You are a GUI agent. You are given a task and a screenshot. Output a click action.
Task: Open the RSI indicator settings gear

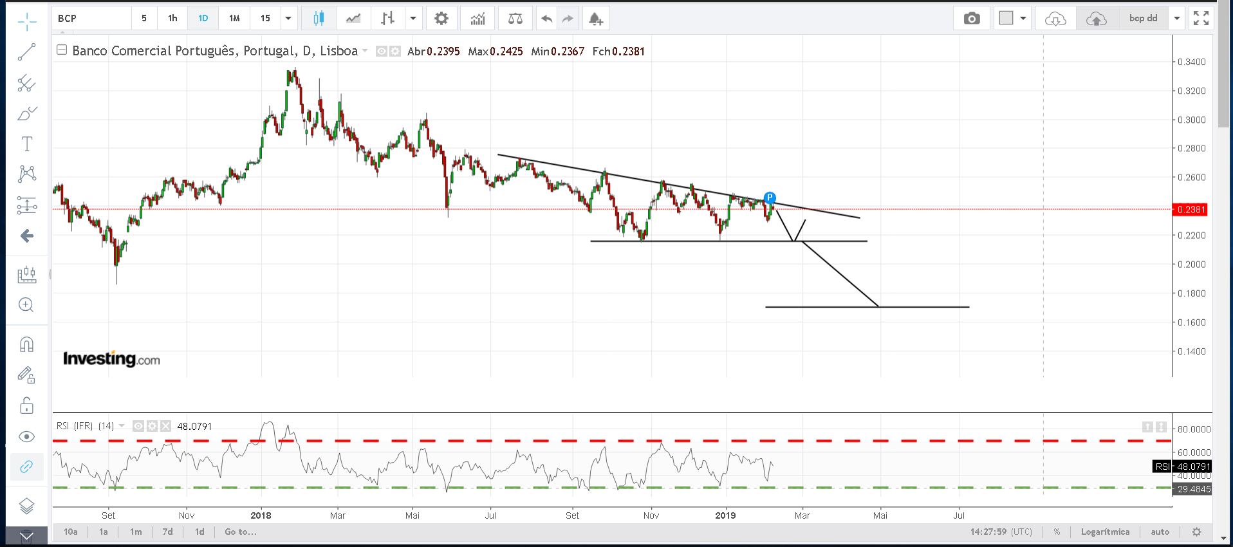tap(152, 426)
